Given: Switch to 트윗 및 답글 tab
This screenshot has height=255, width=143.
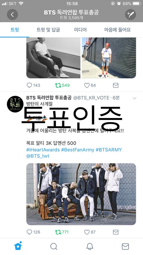Looking at the screenshot, I should click(x=48, y=30).
